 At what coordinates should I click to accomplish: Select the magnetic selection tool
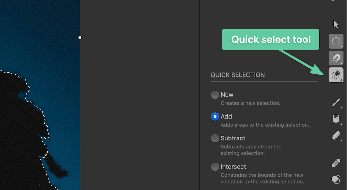336,58
